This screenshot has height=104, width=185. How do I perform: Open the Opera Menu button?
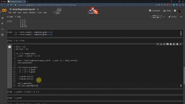3,1
